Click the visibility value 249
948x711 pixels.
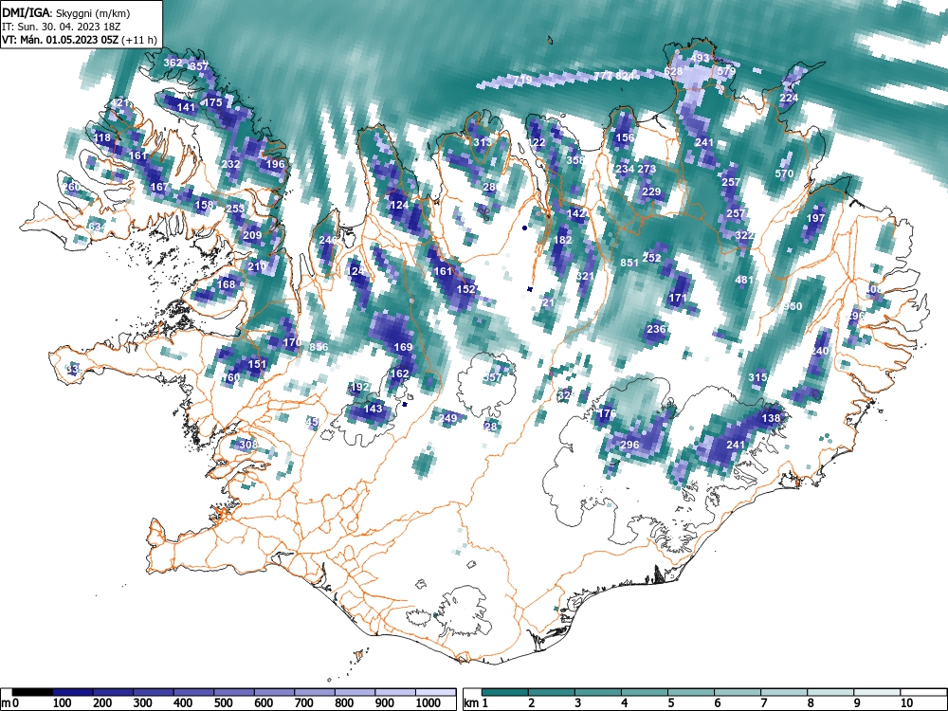pyautogui.click(x=448, y=418)
